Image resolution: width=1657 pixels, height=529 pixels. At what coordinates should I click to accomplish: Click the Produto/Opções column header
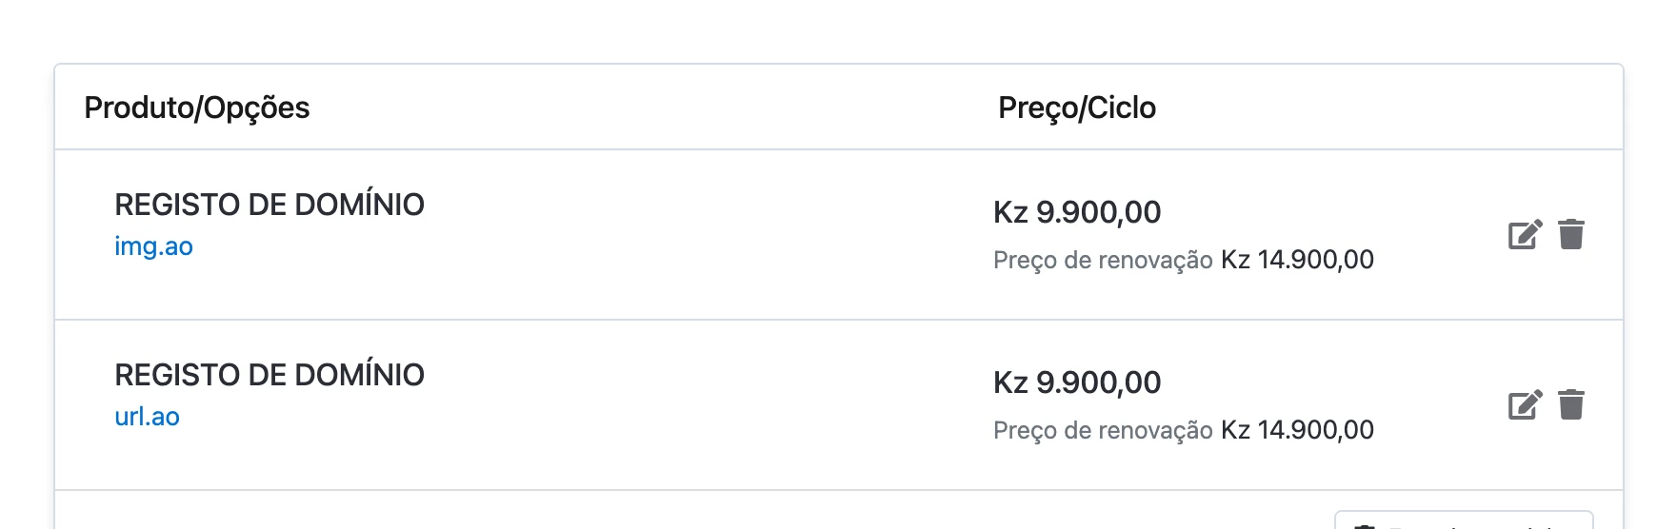[197, 108]
